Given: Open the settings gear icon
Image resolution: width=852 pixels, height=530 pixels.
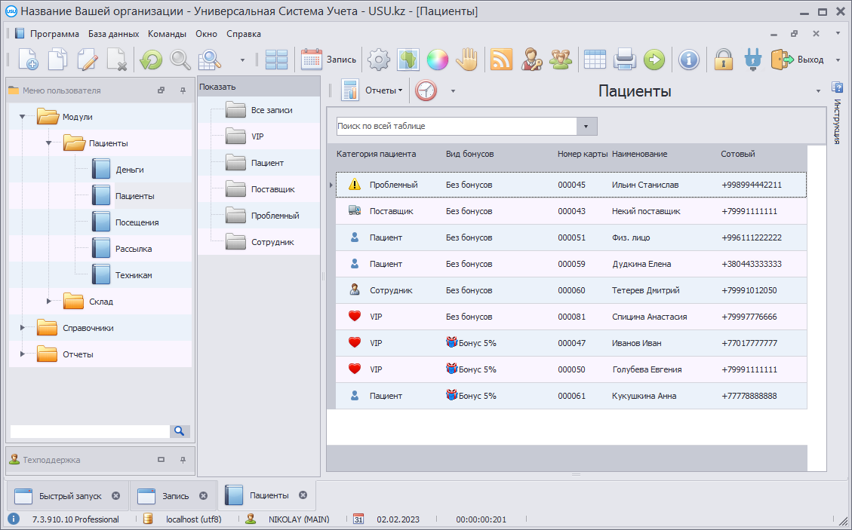Looking at the screenshot, I should tap(378, 60).
